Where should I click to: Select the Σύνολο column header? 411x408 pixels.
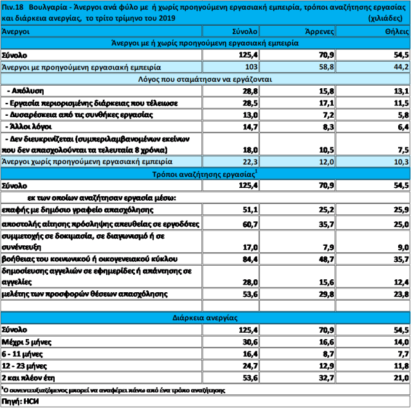(244, 31)
